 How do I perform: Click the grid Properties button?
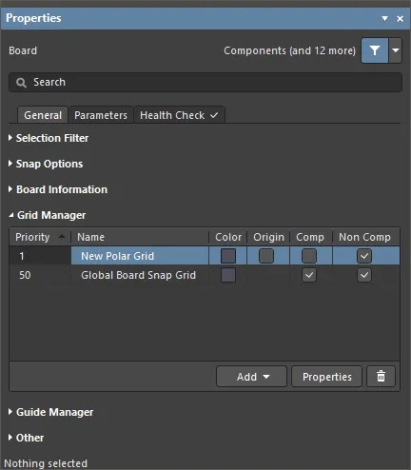(327, 377)
